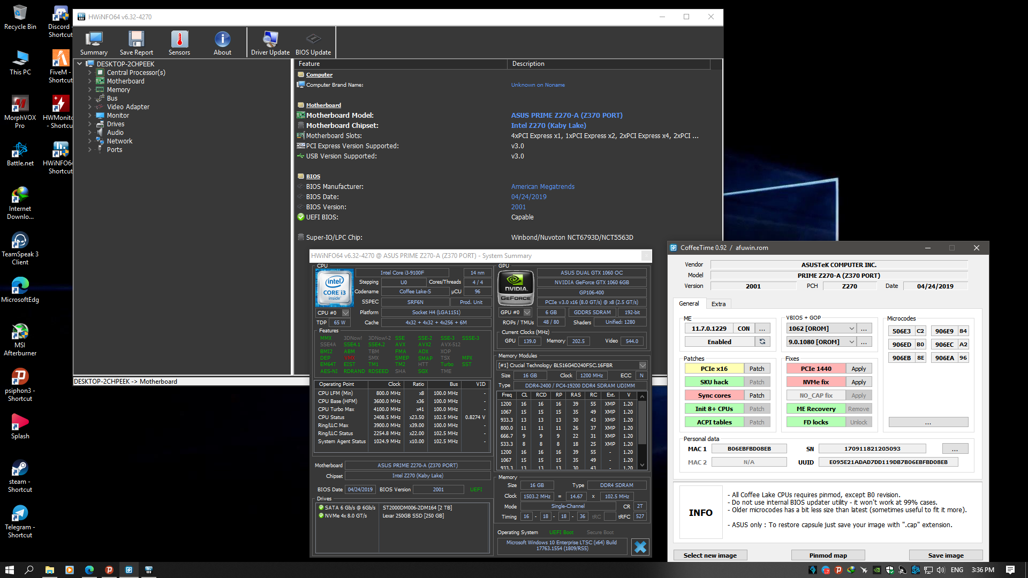1028x578 pixels.
Task: Click the ME refresh icon in CoffeeTime
Action: [x=762, y=341]
